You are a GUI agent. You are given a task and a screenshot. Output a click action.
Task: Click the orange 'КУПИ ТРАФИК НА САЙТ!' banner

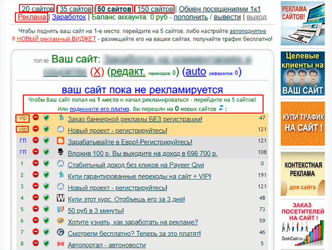pos(302,124)
